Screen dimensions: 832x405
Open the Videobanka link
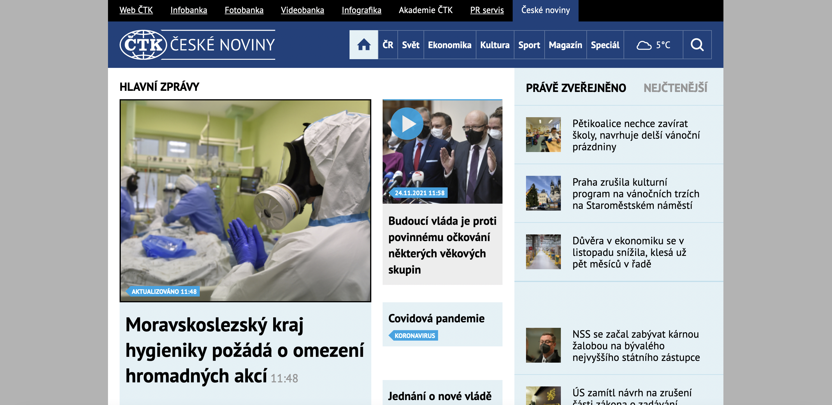[302, 10]
